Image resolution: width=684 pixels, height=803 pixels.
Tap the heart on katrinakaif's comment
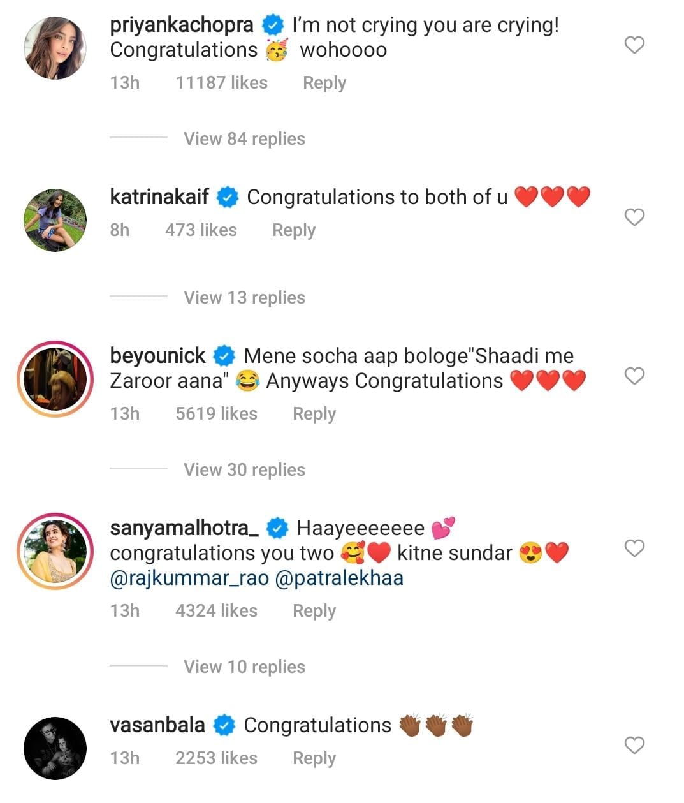(x=634, y=217)
